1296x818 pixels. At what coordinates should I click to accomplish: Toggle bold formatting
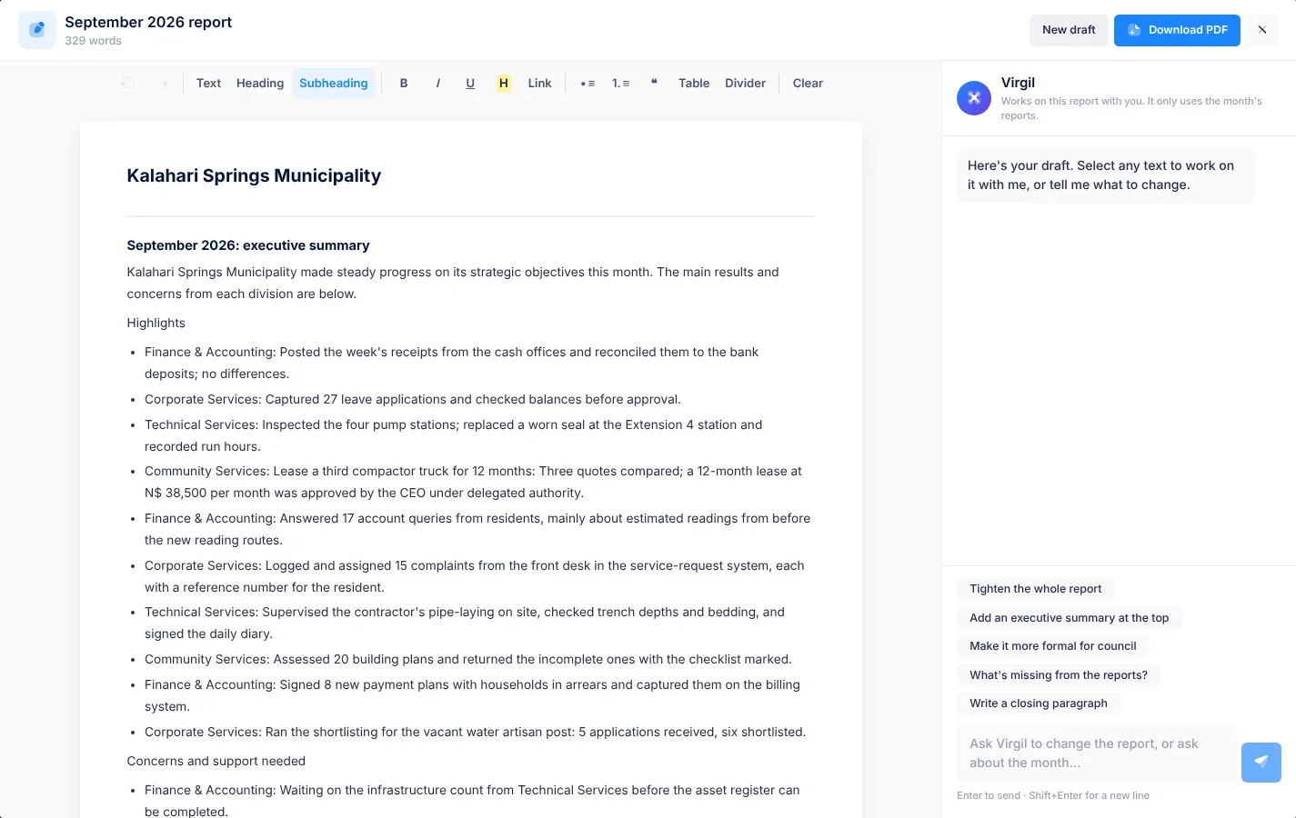(404, 84)
